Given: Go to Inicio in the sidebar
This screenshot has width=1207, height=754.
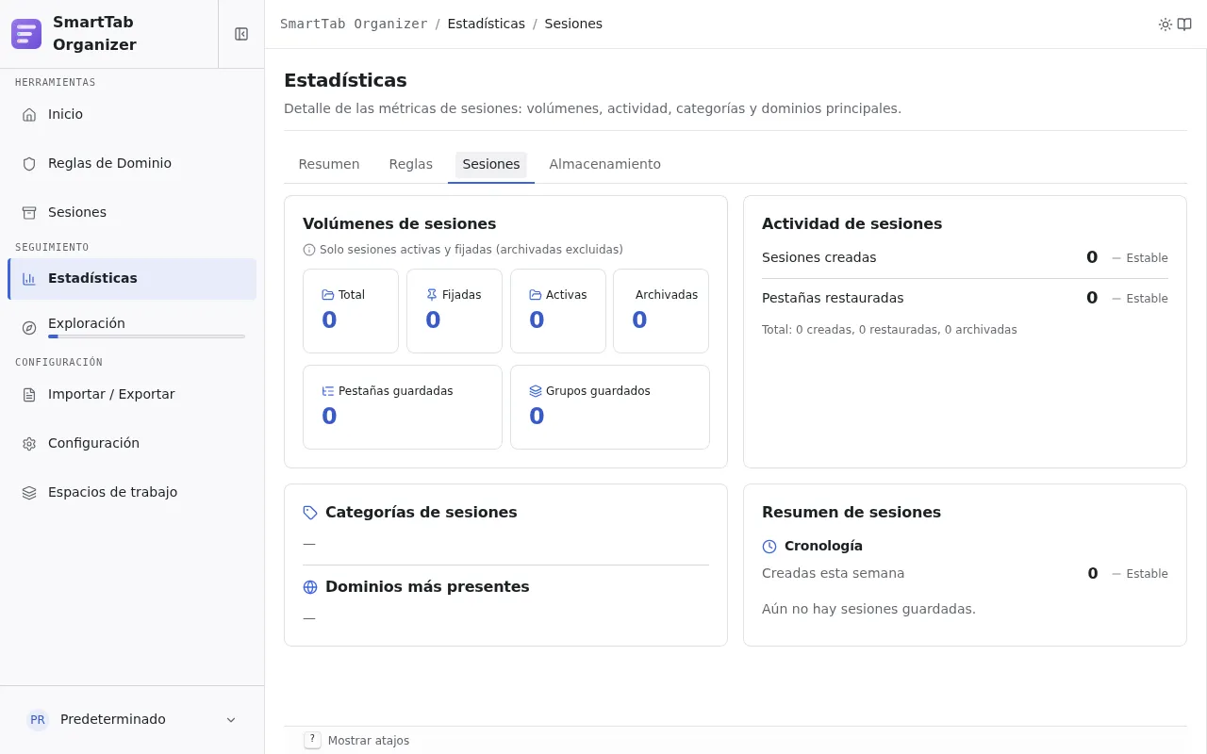Looking at the screenshot, I should click(x=132, y=114).
